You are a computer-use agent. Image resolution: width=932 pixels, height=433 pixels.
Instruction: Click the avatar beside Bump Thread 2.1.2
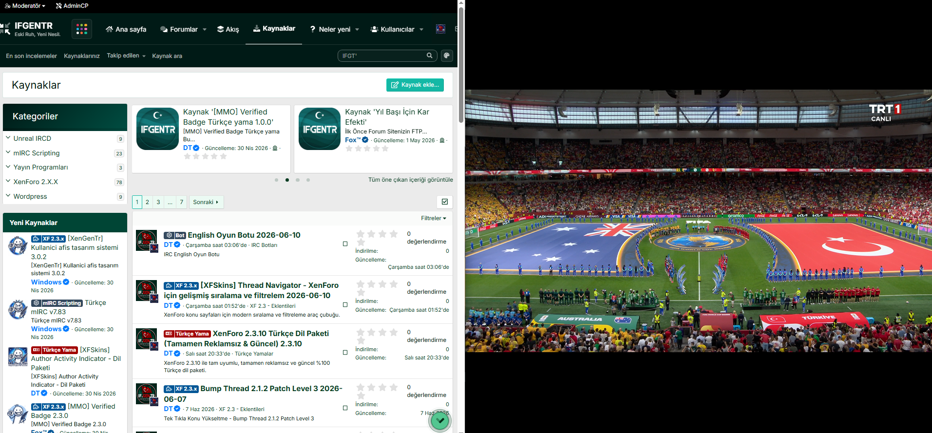tap(147, 395)
